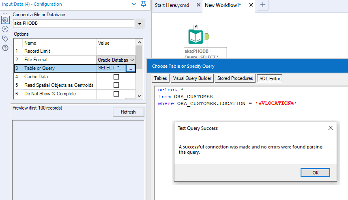Open the Help question mark sidebar icon

click(5, 48)
